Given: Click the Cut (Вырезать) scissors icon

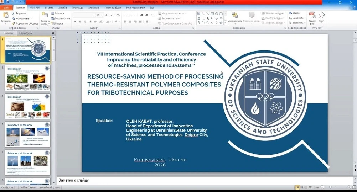Looking at the screenshot, I should coord(13,13).
